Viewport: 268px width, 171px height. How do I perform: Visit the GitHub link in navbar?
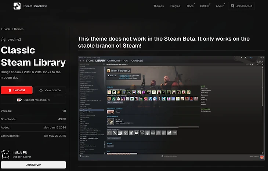point(205,6)
